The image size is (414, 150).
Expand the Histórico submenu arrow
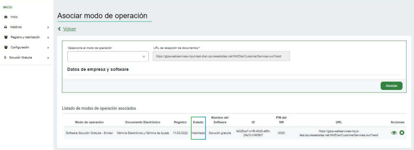[x=48, y=27]
